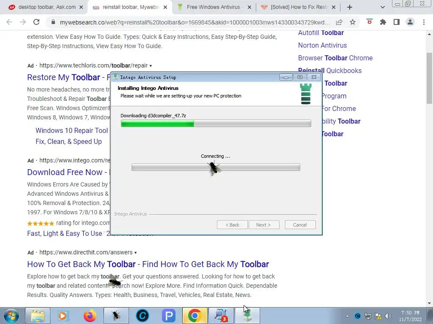
Task: Open the 'Norton Antivirus' related search
Action: coord(323,45)
